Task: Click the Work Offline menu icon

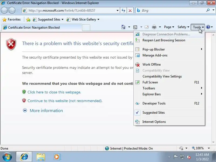Action: pos(137,65)
